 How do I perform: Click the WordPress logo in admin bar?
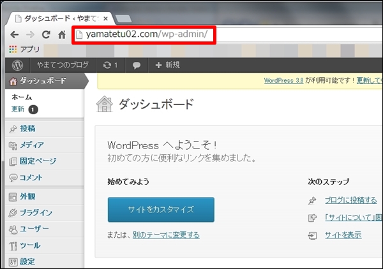click(18, 65)
